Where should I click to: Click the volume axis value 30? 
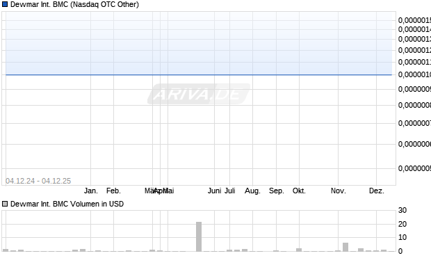click(402, 210)
